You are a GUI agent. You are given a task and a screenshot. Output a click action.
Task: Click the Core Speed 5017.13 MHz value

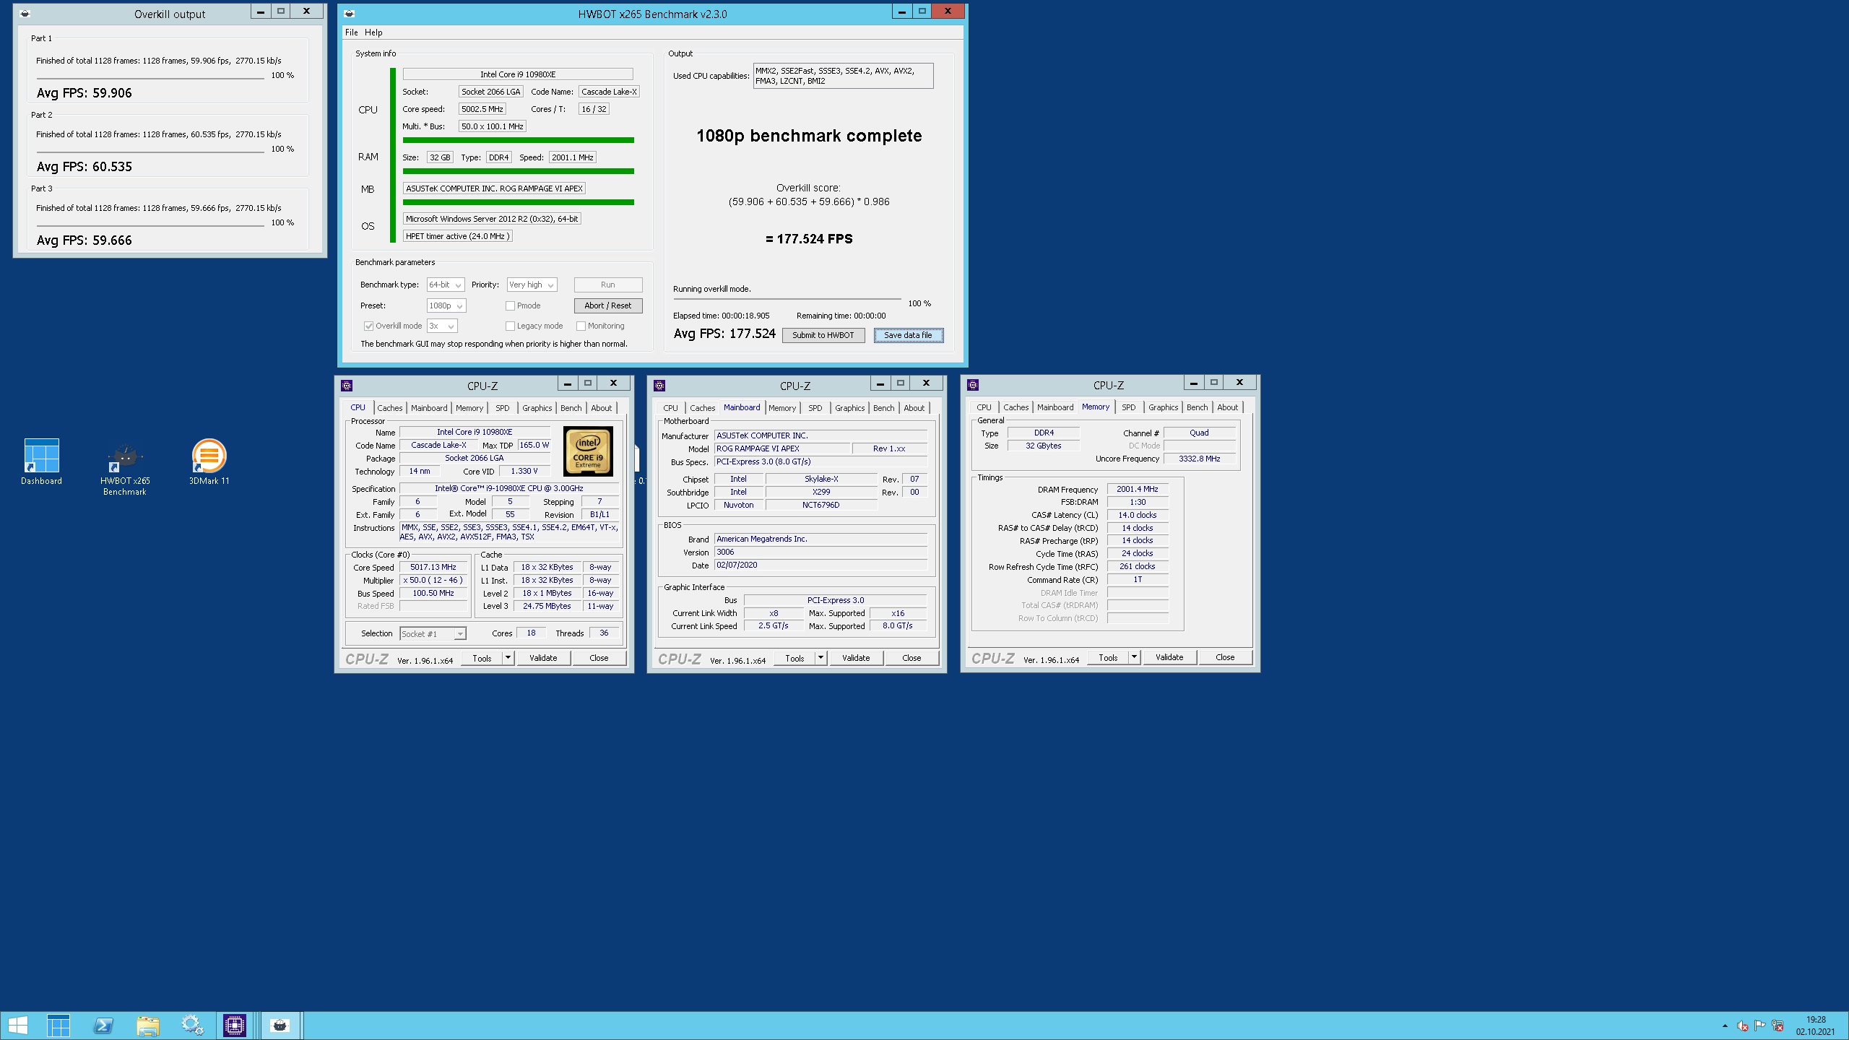pos(433,567)
